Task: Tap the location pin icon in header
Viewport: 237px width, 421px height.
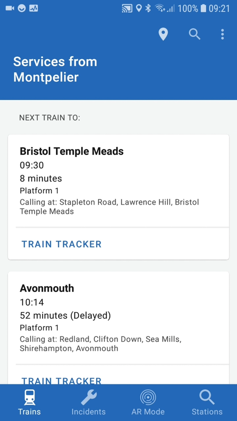Action: click(163, 35)
